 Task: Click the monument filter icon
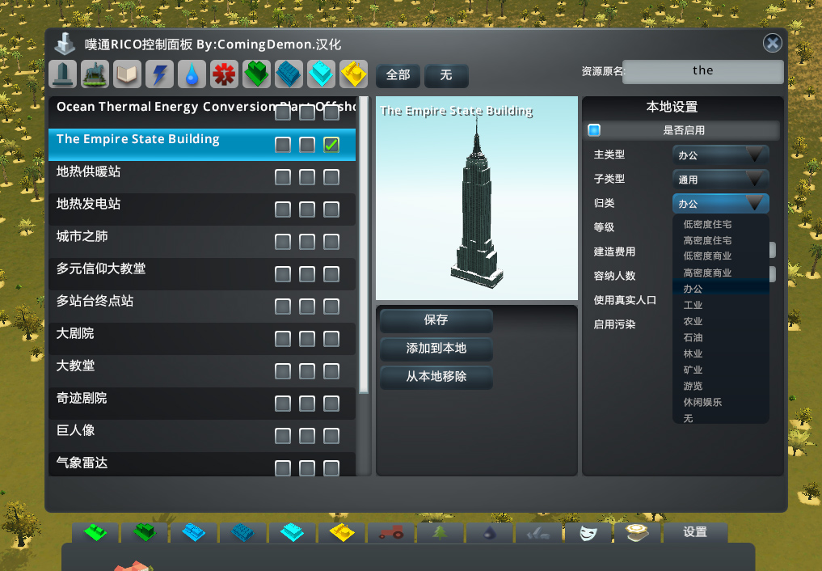click(x=63, y=74)
